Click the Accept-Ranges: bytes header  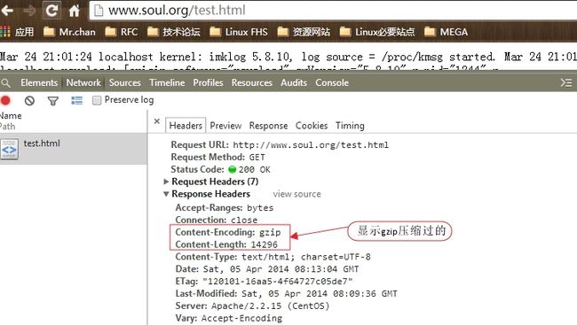click(x=224, y=208)
